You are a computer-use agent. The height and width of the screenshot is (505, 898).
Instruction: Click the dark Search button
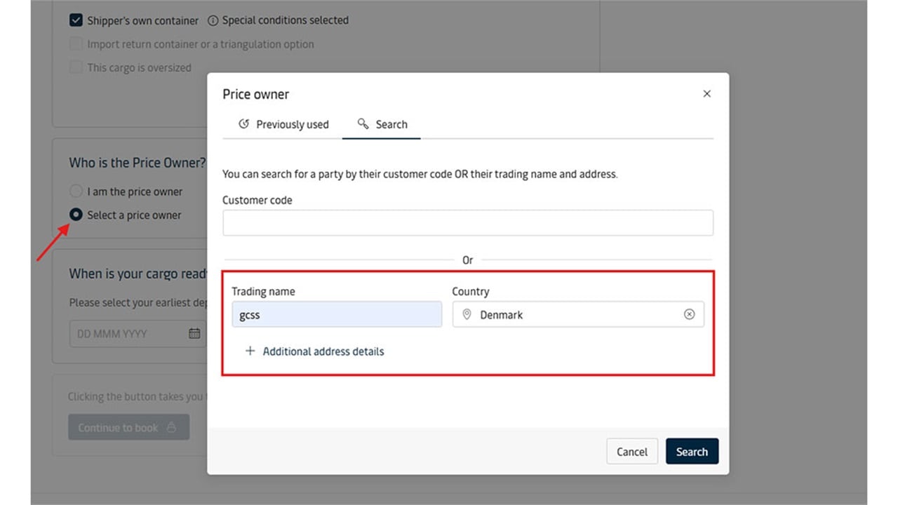691,452
